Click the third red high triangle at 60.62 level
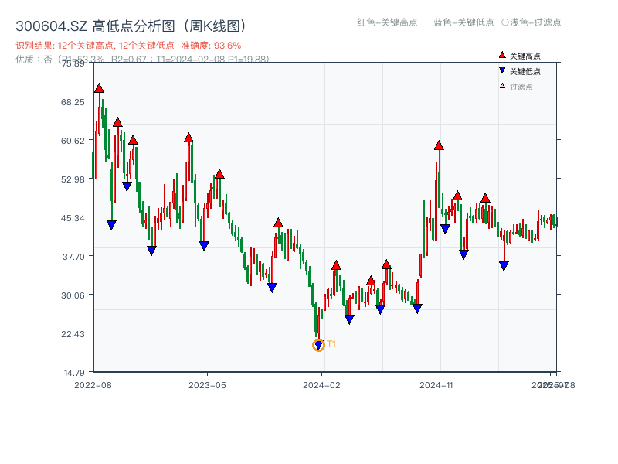The height and width of the screenshot is (464, 618). tap(133, 140)
